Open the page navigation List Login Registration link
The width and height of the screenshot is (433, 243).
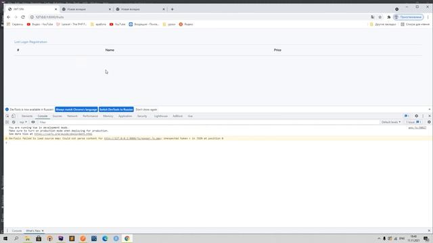click(30, 42)
